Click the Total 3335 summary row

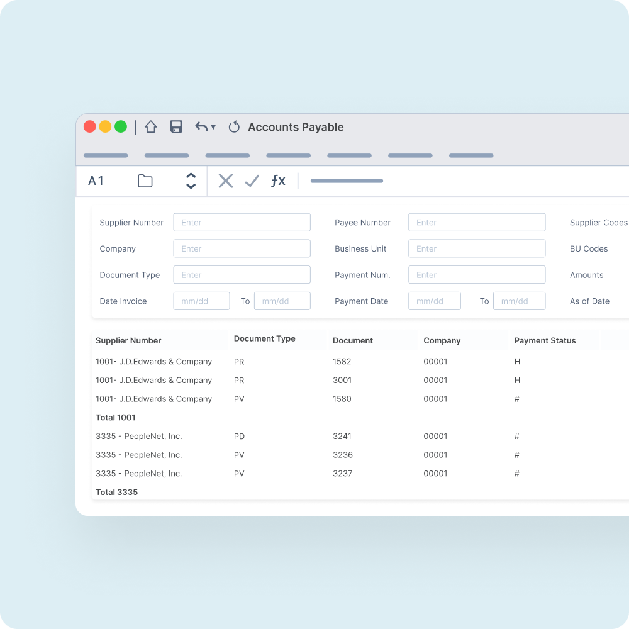point(116,492)
